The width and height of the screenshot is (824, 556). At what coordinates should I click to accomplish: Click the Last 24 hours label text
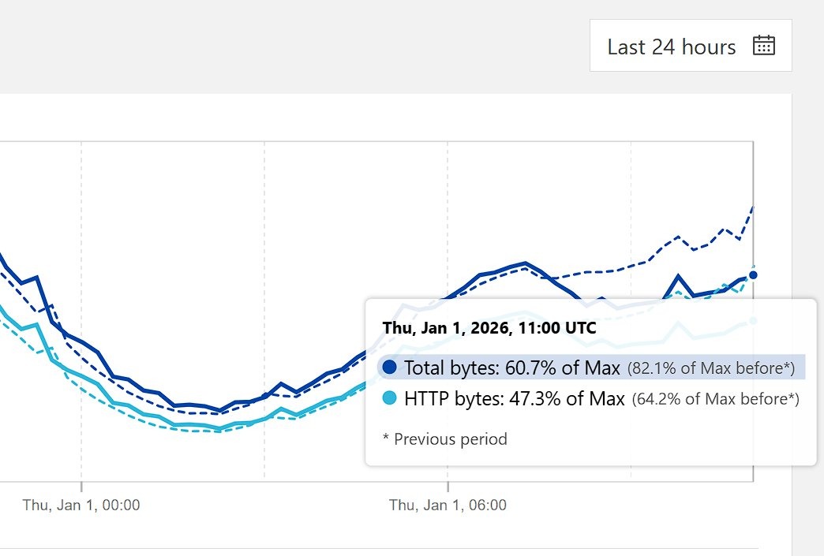671,47
